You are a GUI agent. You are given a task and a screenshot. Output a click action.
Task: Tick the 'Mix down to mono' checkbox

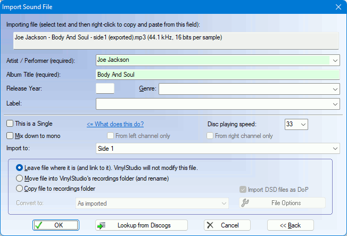coord(10,136)
